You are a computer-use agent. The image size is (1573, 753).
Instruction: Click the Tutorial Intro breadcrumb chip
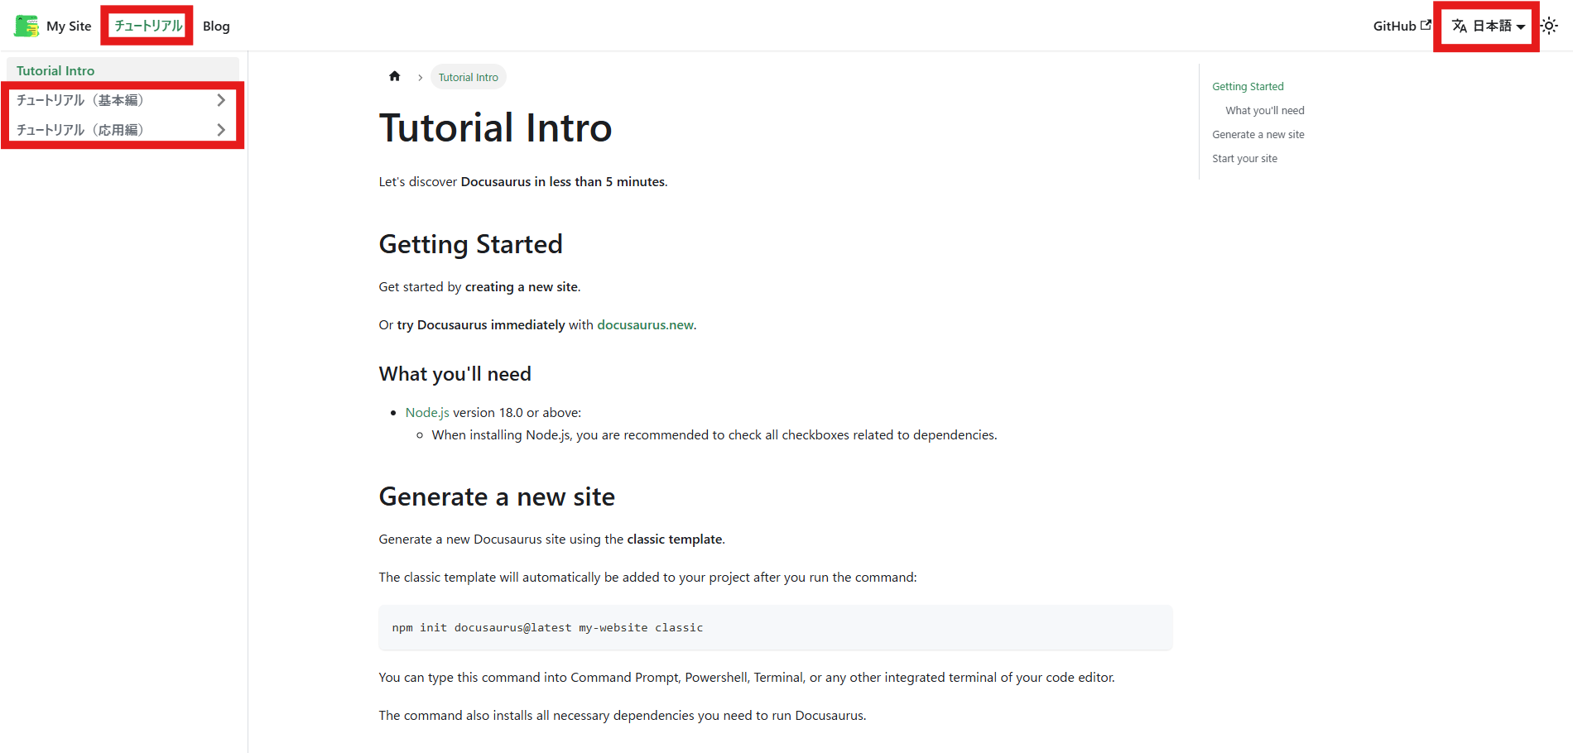tap(469, 77)
